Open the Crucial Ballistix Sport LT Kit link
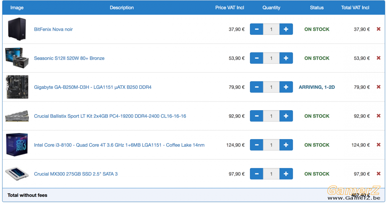The width and height of the screenshot is (387, 203). 110,116
